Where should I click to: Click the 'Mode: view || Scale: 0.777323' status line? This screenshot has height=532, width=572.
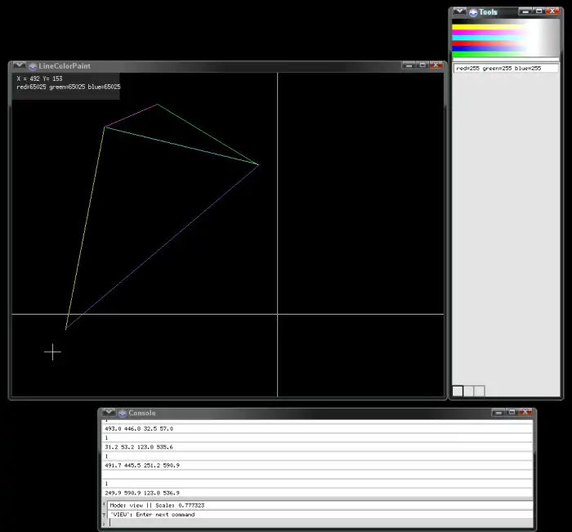320,505
